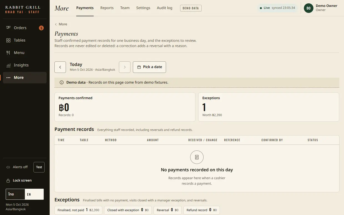Click the More ellipsis icon
344x215 pixels.
8,78
